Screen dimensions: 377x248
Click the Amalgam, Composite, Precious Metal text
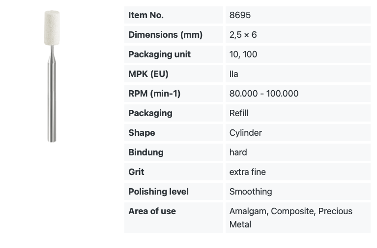coord(290,218)
